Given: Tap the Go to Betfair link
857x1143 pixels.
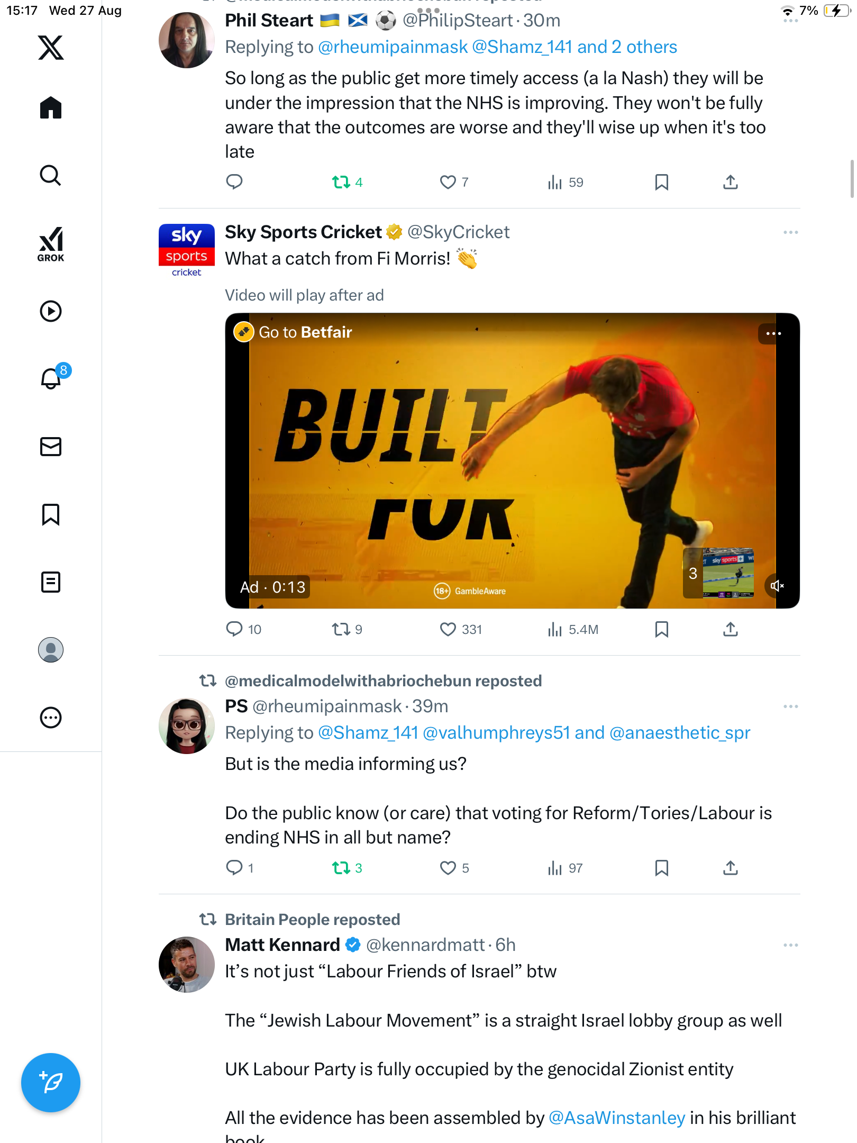Looking at the screenshot, I should click(x=305, y=332).
